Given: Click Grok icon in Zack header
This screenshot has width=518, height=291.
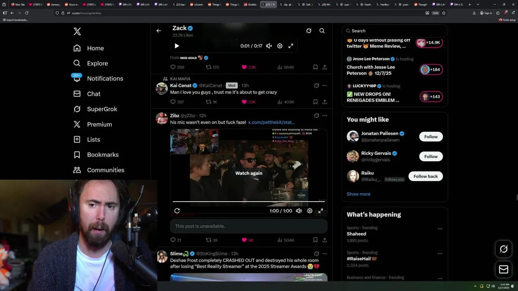Looking at the screenshot, I should point(309,31).
